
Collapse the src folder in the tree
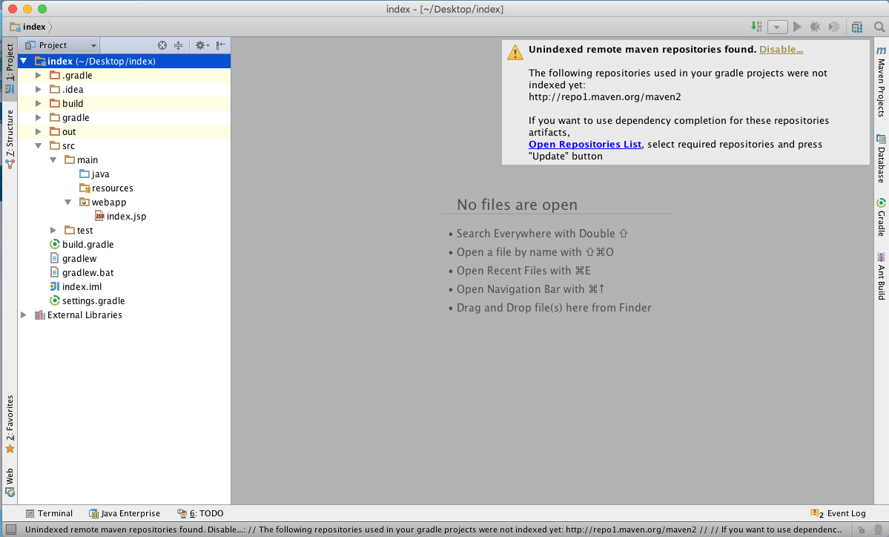coord(39,146)
